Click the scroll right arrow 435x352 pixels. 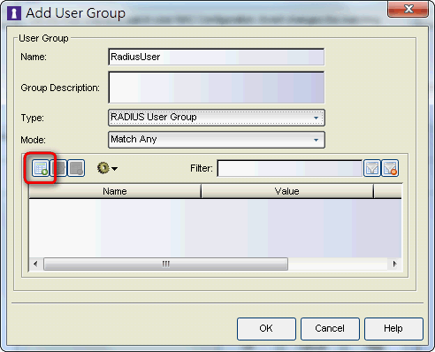(394, 264)
